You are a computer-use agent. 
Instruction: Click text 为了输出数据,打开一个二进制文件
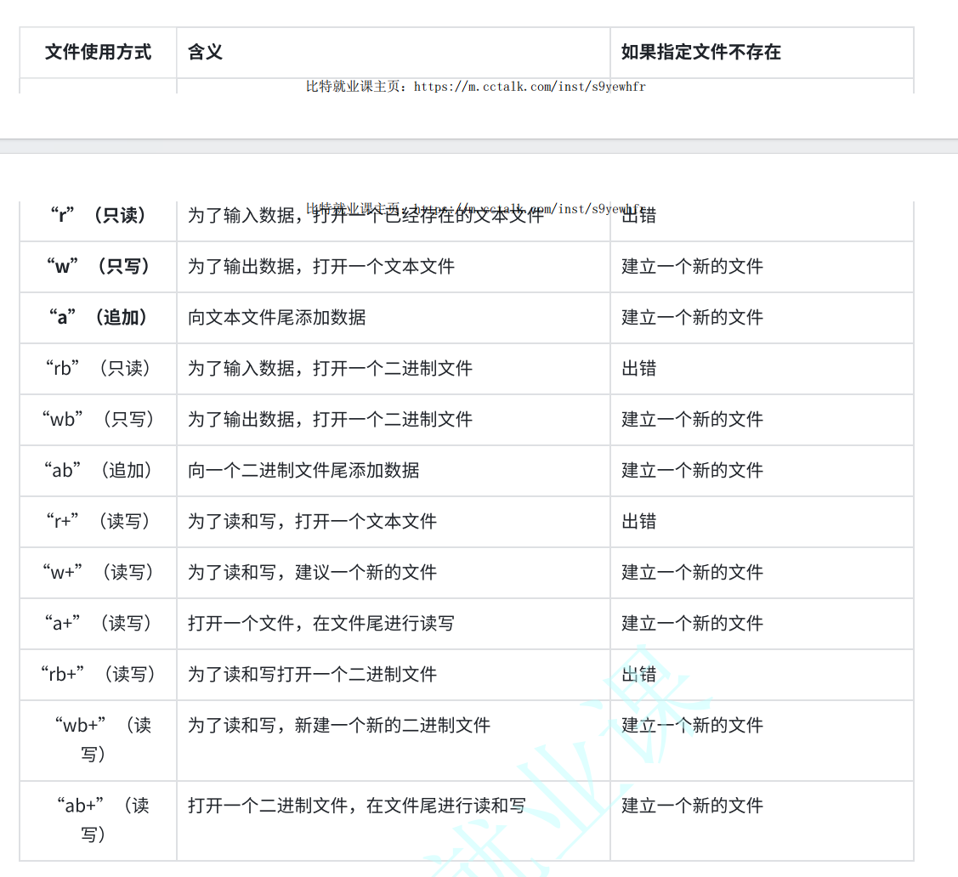click(330, 420)
